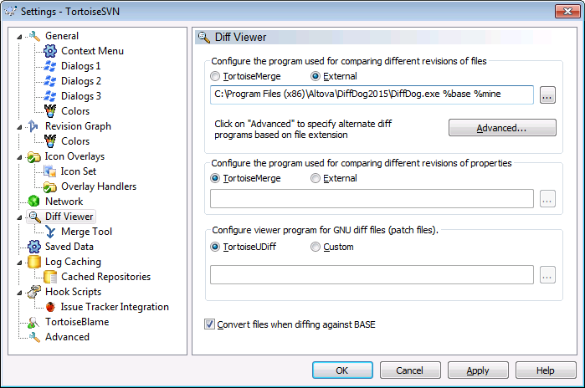Click the Context Menu gear icon

[x=50, y=51]
